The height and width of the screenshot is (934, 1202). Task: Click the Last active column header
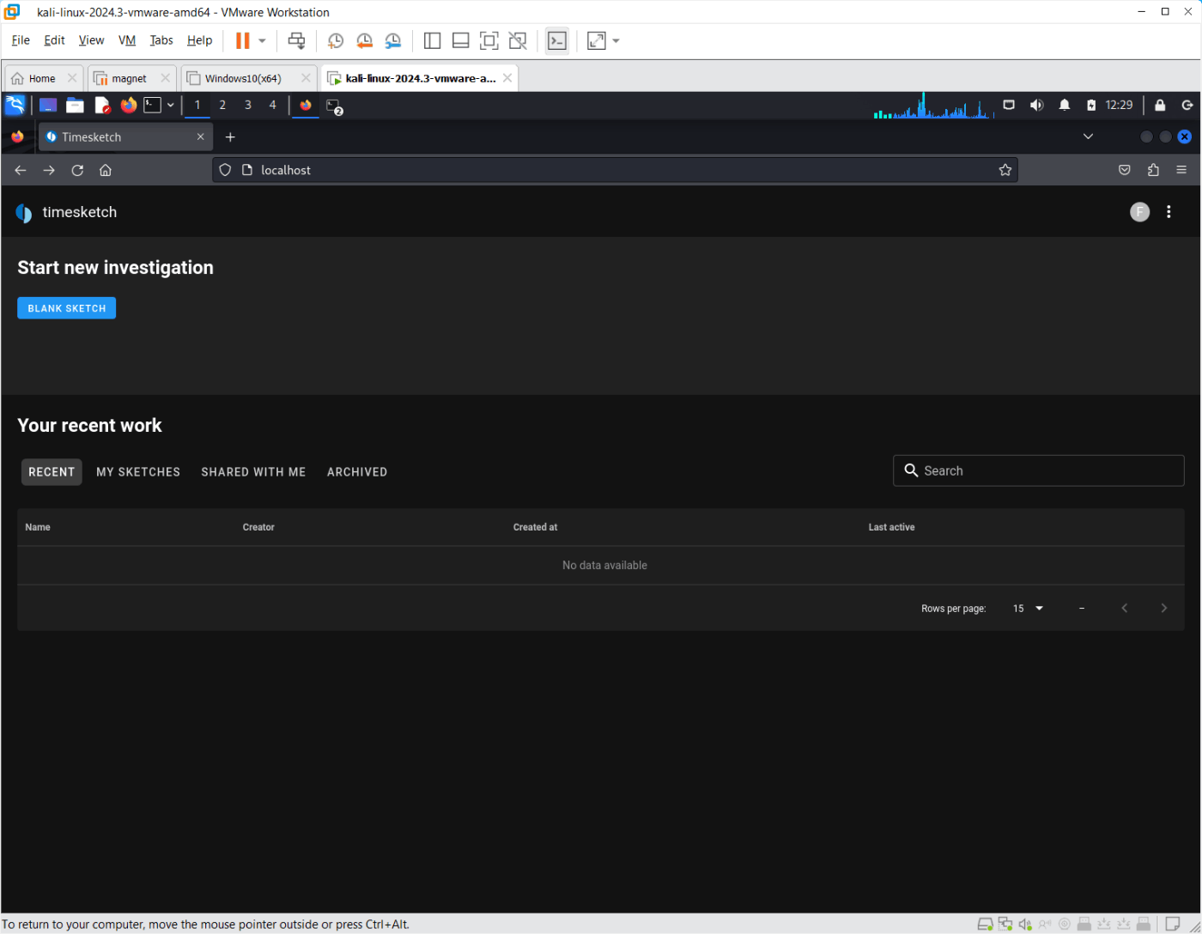pyautogui.click(x=891, y=527)
